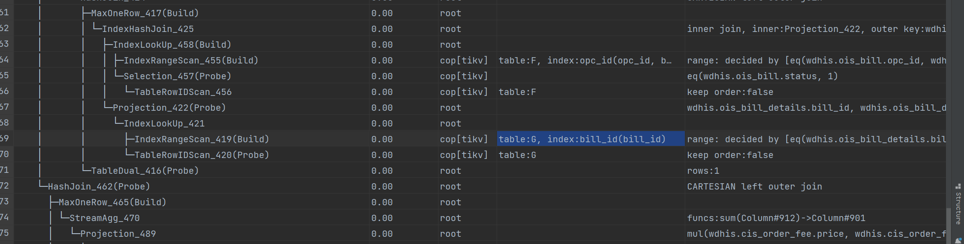
Task: Select the StreamAgg_470 node
Action: [x=105, y=218]
